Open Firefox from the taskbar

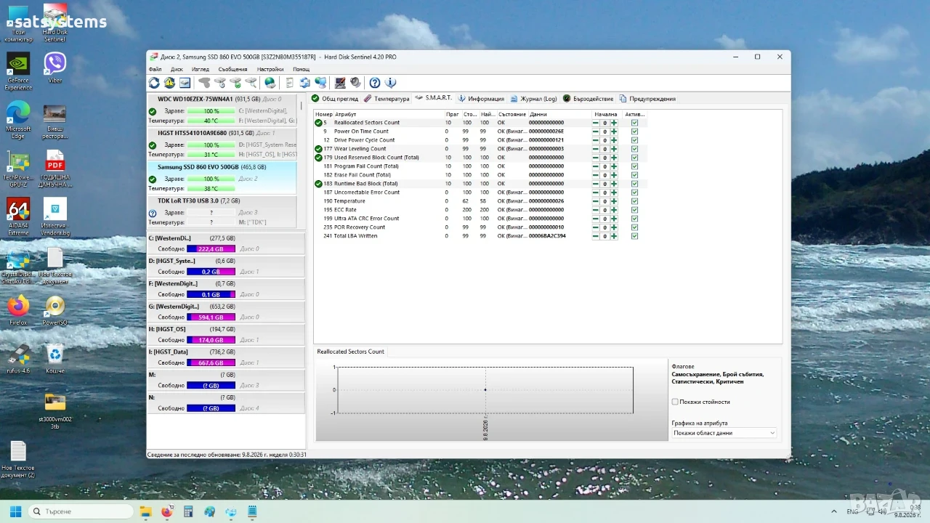166,511
